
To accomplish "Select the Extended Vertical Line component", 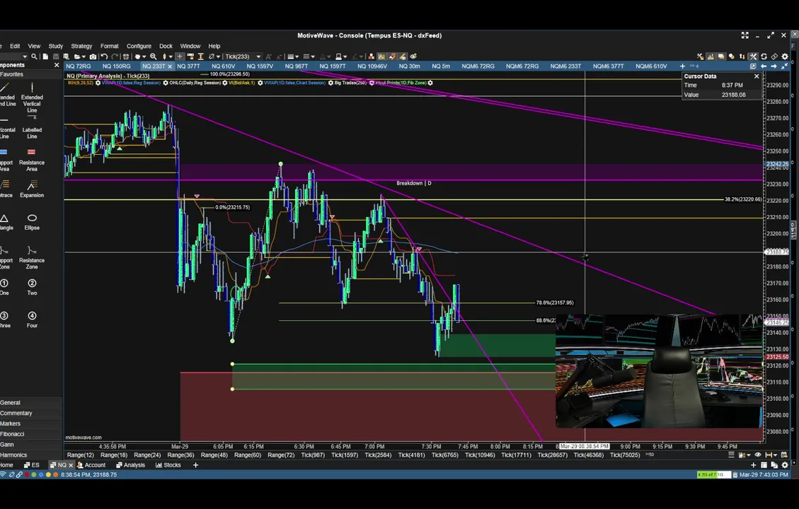I will coord(32,98).
